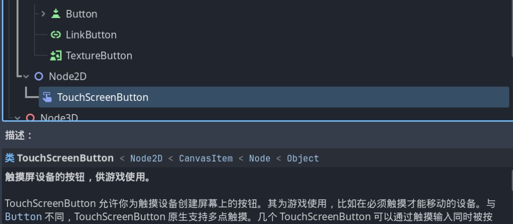The width and height of the screenshot is (513, 224).
Task: Click the LinkButton chain icon
Action: (56, 35)
